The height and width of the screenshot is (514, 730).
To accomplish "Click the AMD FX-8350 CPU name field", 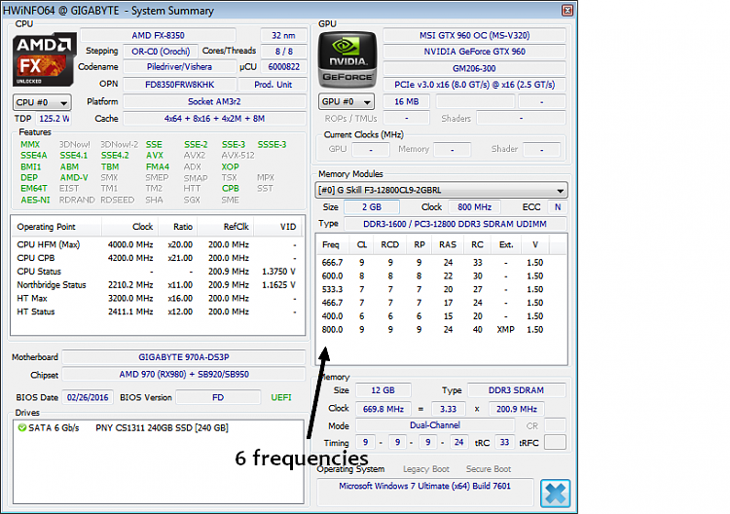I will (158, 35).
